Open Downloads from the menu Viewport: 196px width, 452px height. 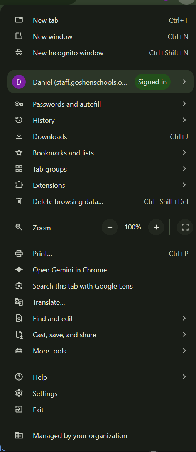(98, 136)
